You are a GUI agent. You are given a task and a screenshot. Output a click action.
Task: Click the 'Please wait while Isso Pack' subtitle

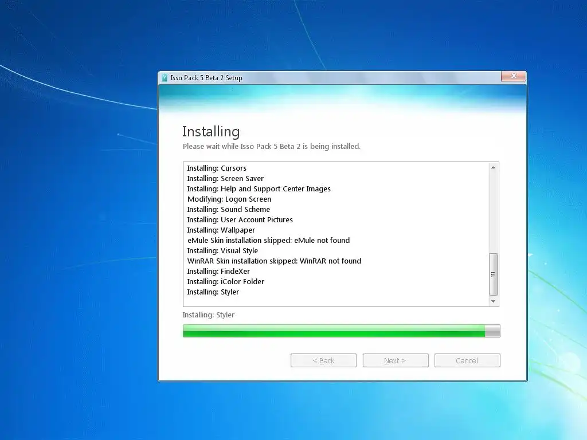[x=271, y=146]
